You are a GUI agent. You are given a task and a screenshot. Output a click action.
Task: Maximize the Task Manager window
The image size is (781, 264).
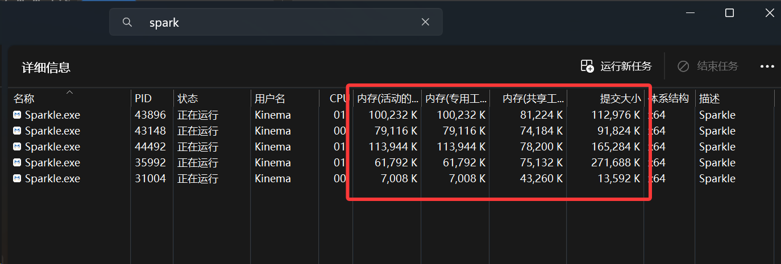(x=730, y=12)
